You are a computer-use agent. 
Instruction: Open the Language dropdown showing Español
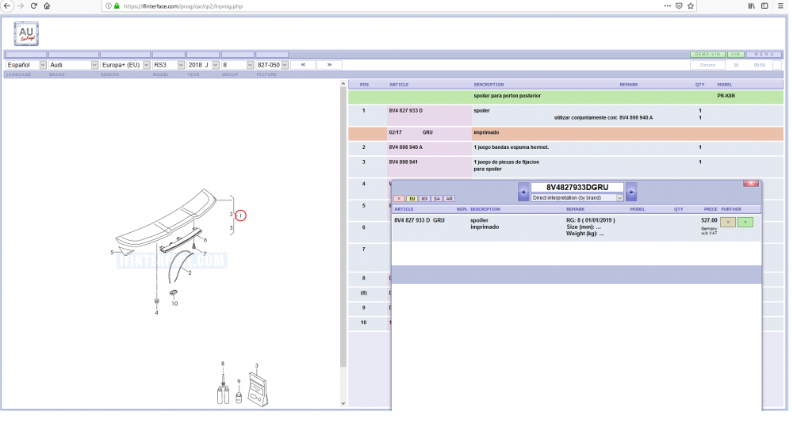[26, 65]
